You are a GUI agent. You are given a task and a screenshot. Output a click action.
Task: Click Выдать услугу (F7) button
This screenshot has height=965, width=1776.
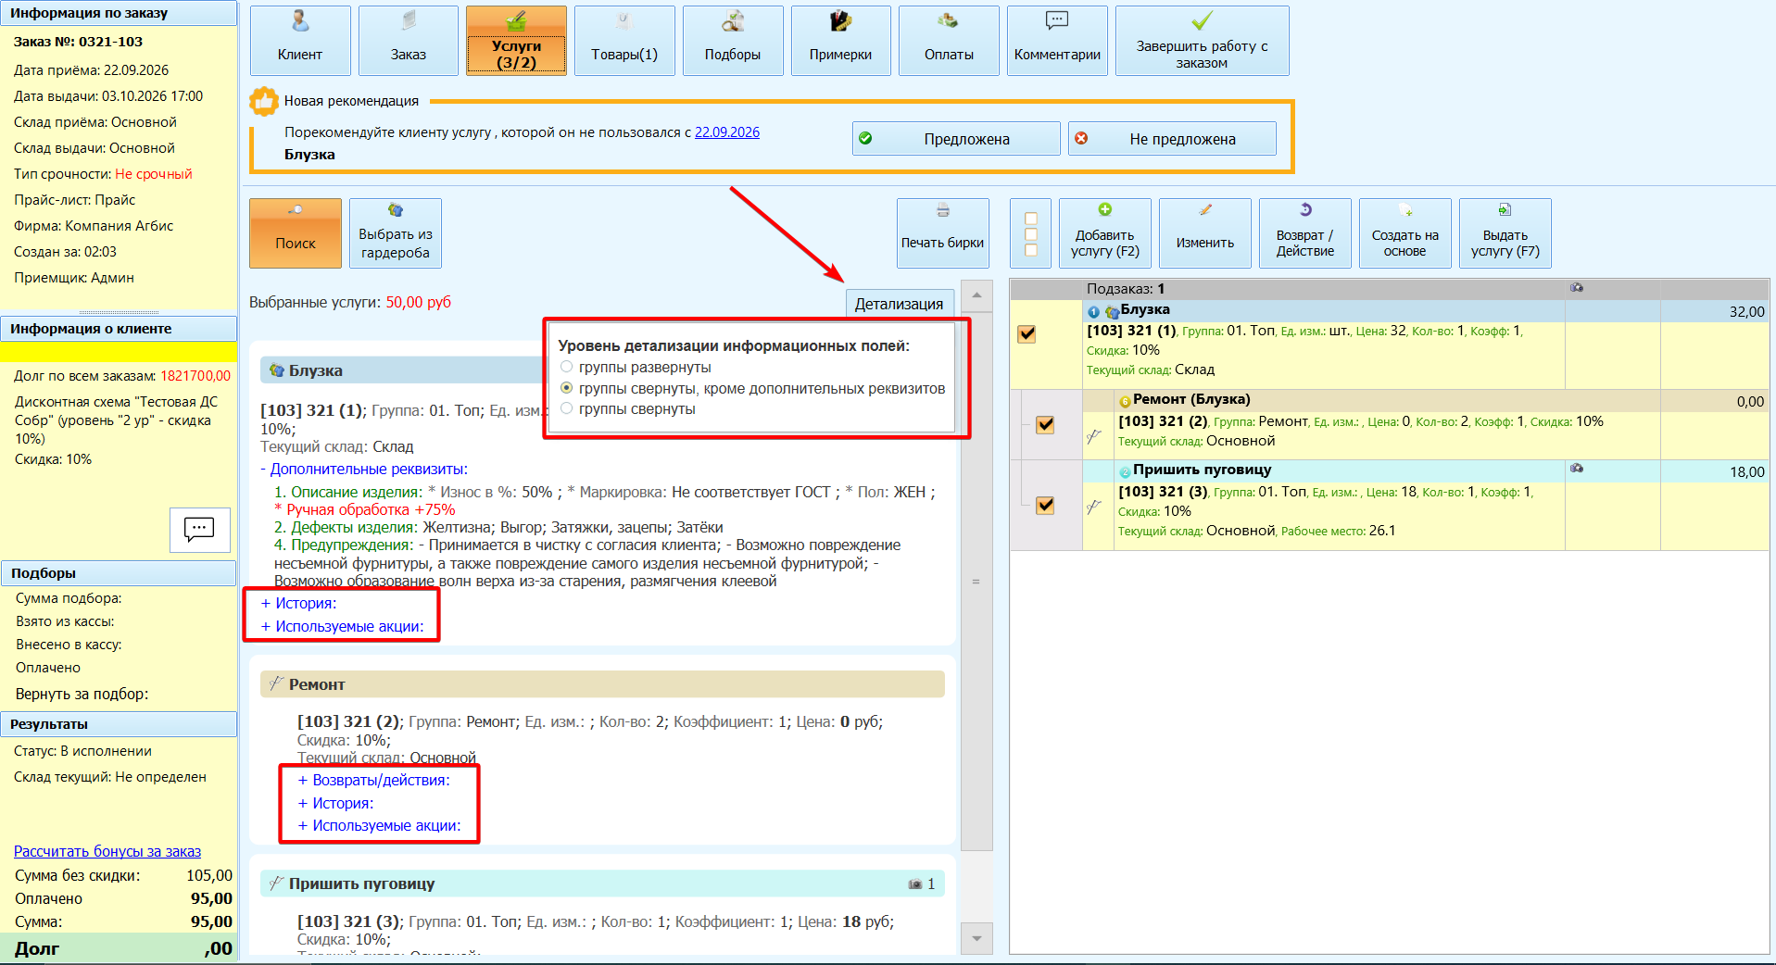(x=1505, y=233)
